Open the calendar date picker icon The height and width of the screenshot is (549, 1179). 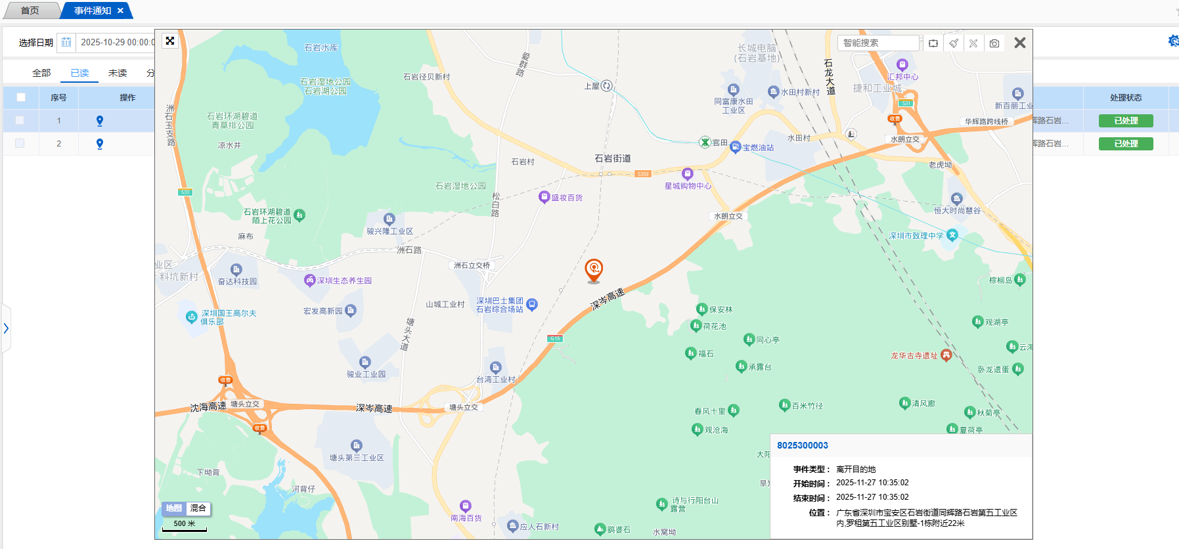[x=66, y=43]
